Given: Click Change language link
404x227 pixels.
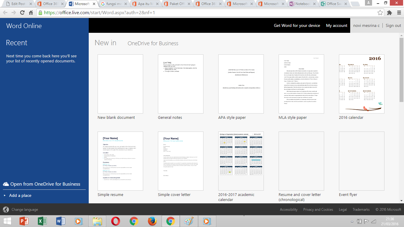Looking at the screenshot, I should point(25,210).
